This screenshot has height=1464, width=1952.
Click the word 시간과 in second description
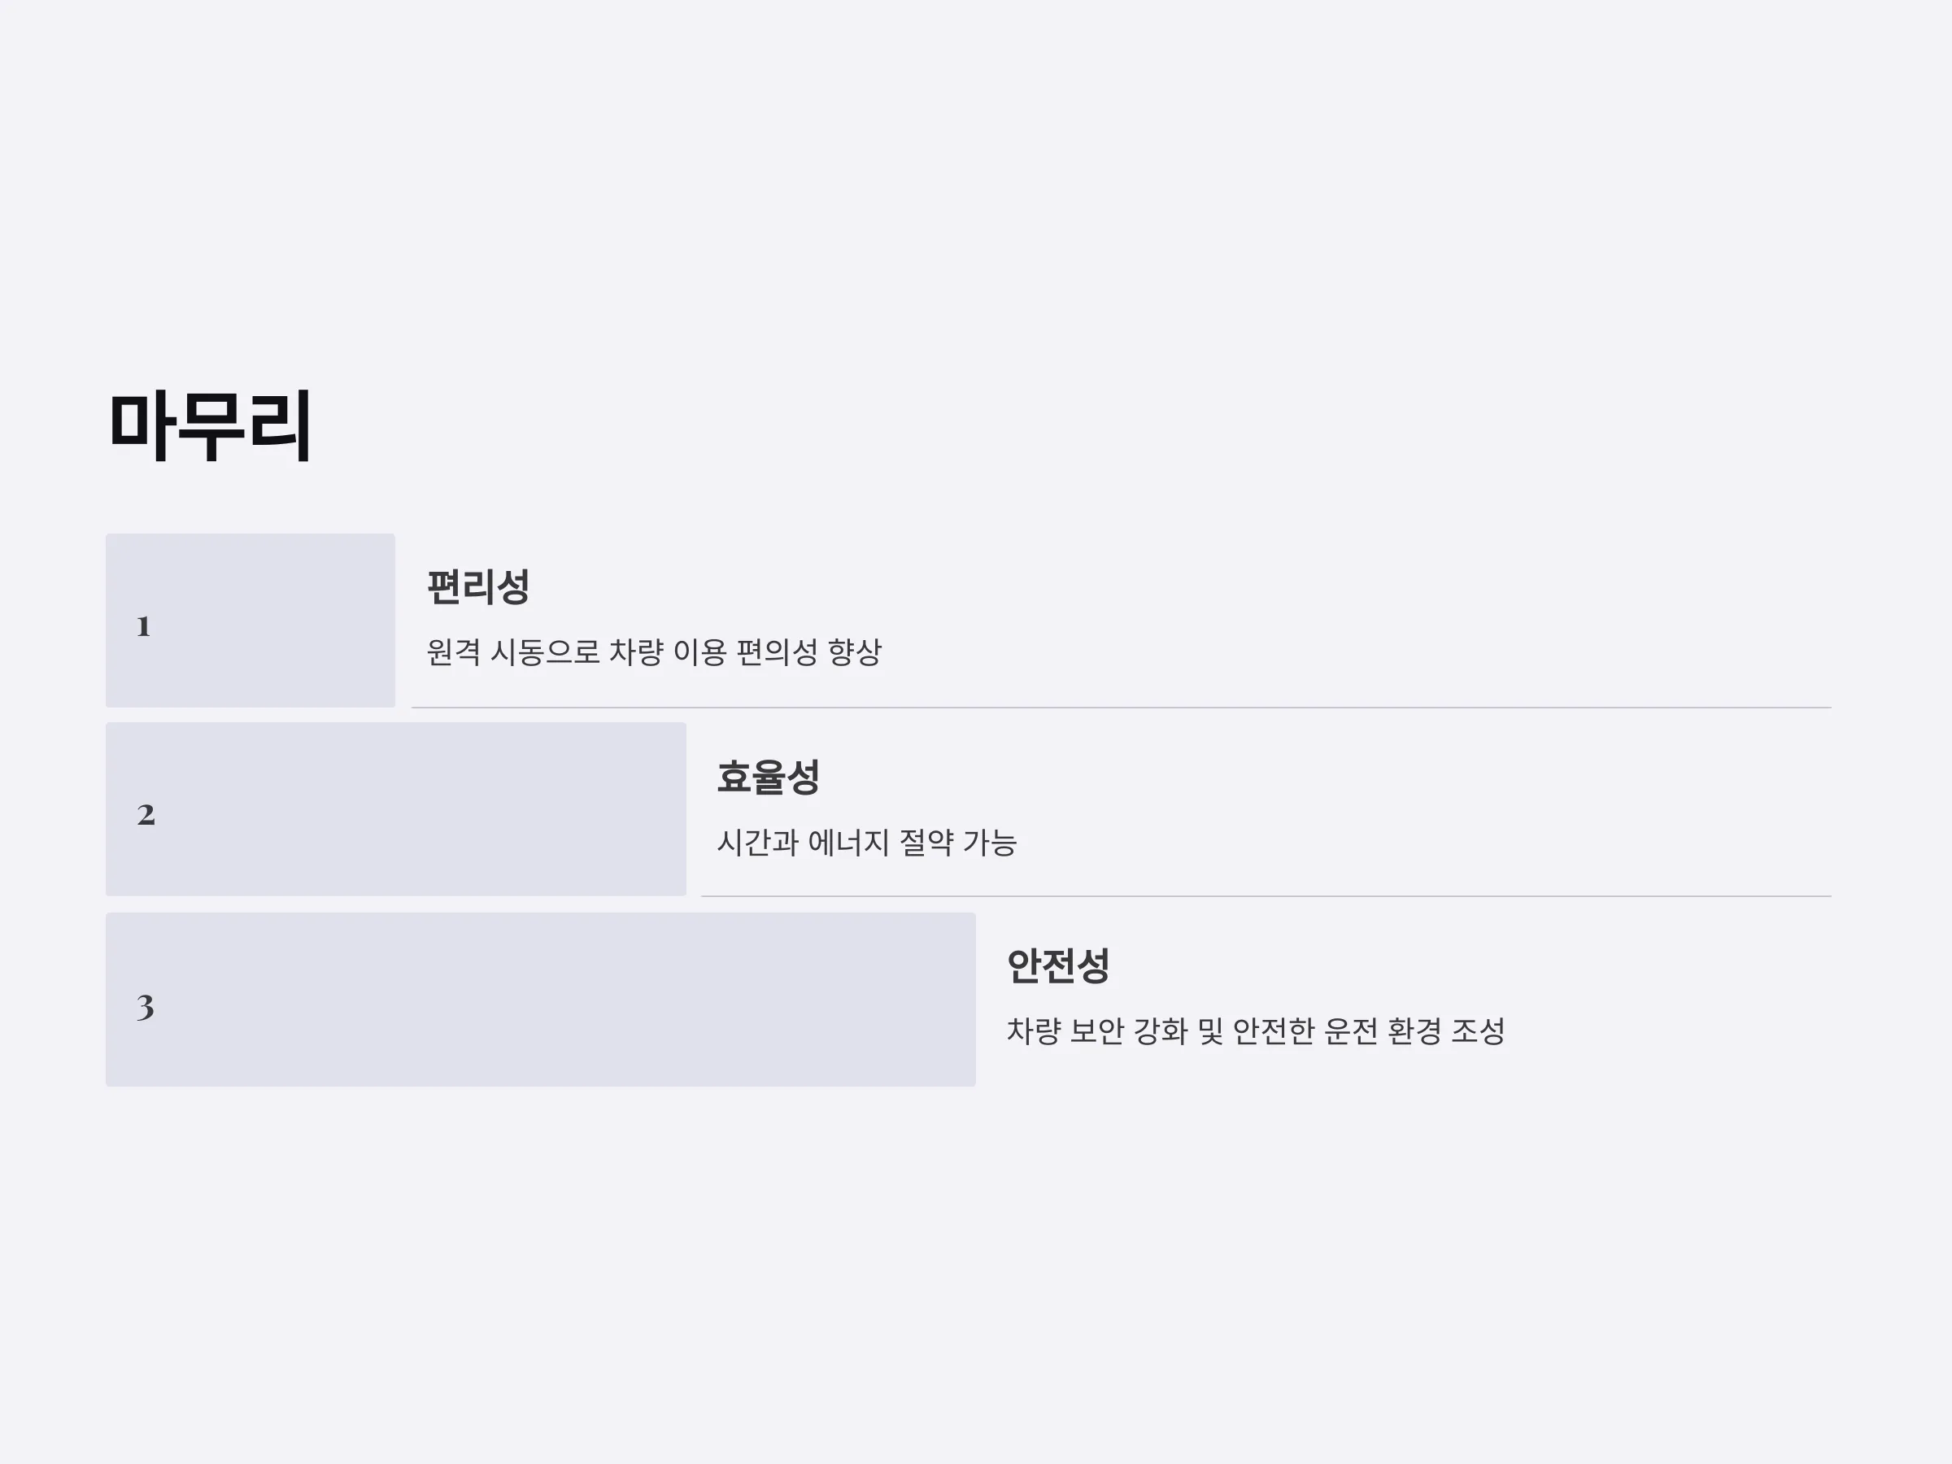[758, 842]
